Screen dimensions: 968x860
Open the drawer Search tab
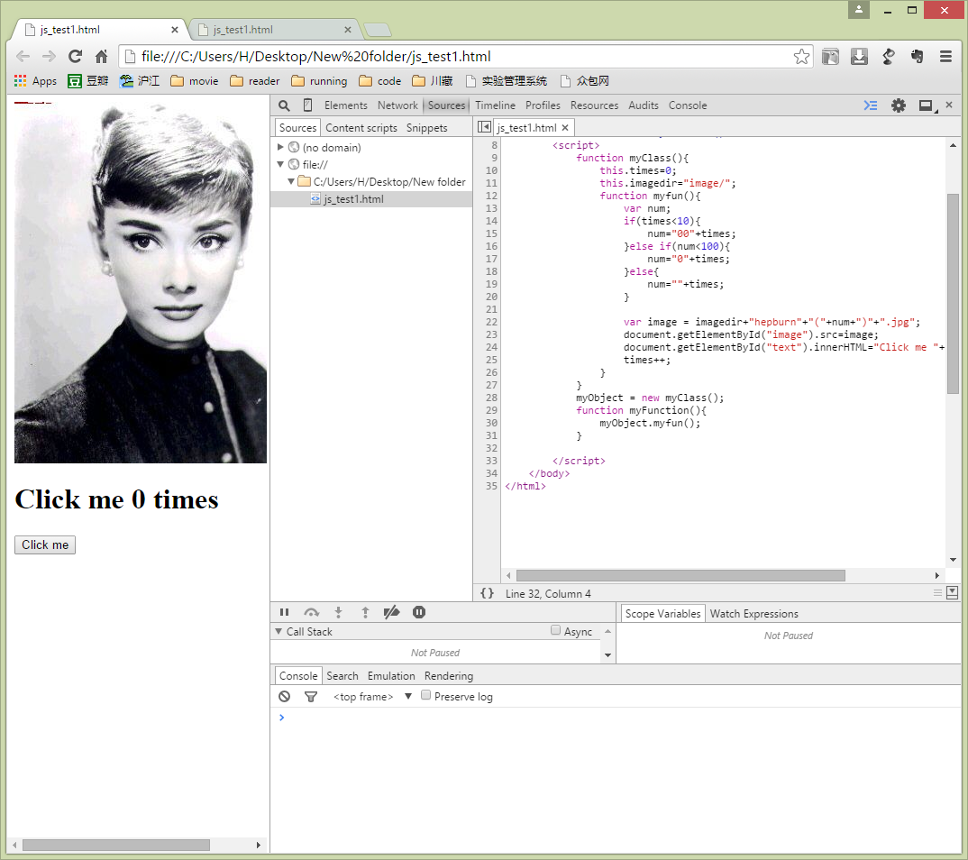(342, 676)
